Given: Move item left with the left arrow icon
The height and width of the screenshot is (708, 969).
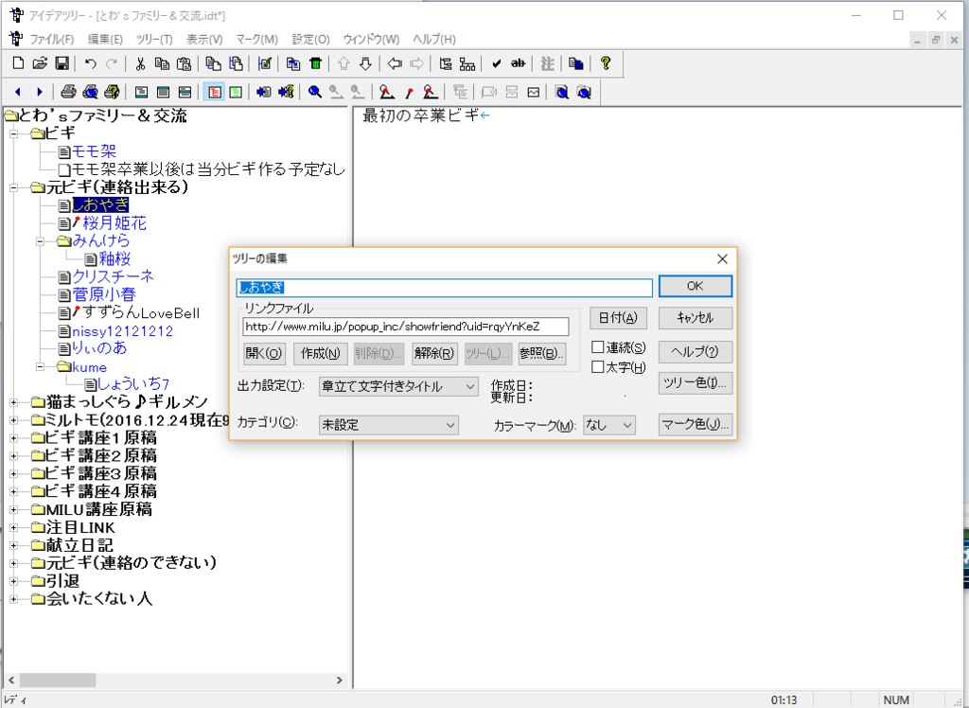Looking at the screenshot, I should [x=395, y=63].
